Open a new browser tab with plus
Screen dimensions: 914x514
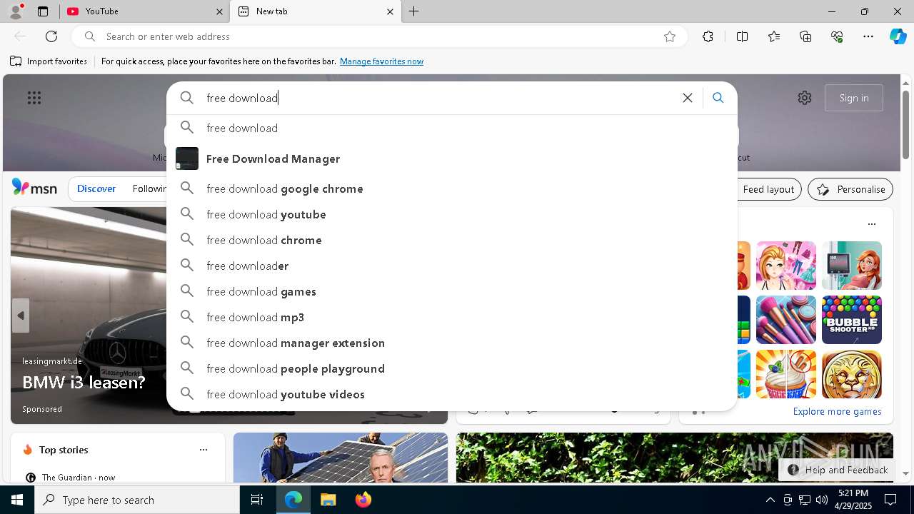pyautogui.click(x=414, y=11)
